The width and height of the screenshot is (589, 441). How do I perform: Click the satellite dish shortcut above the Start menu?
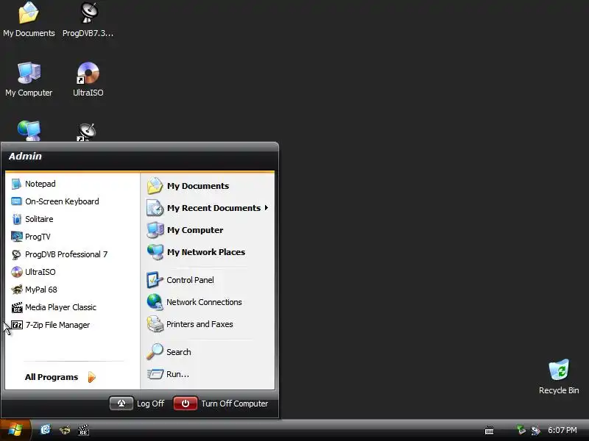[x=87, y=132]
